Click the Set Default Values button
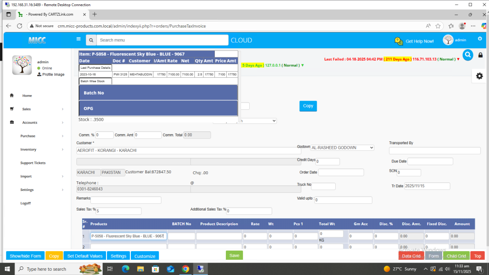Image resolution: width=489 pixels, height=275 pixels. pos(84,256)
